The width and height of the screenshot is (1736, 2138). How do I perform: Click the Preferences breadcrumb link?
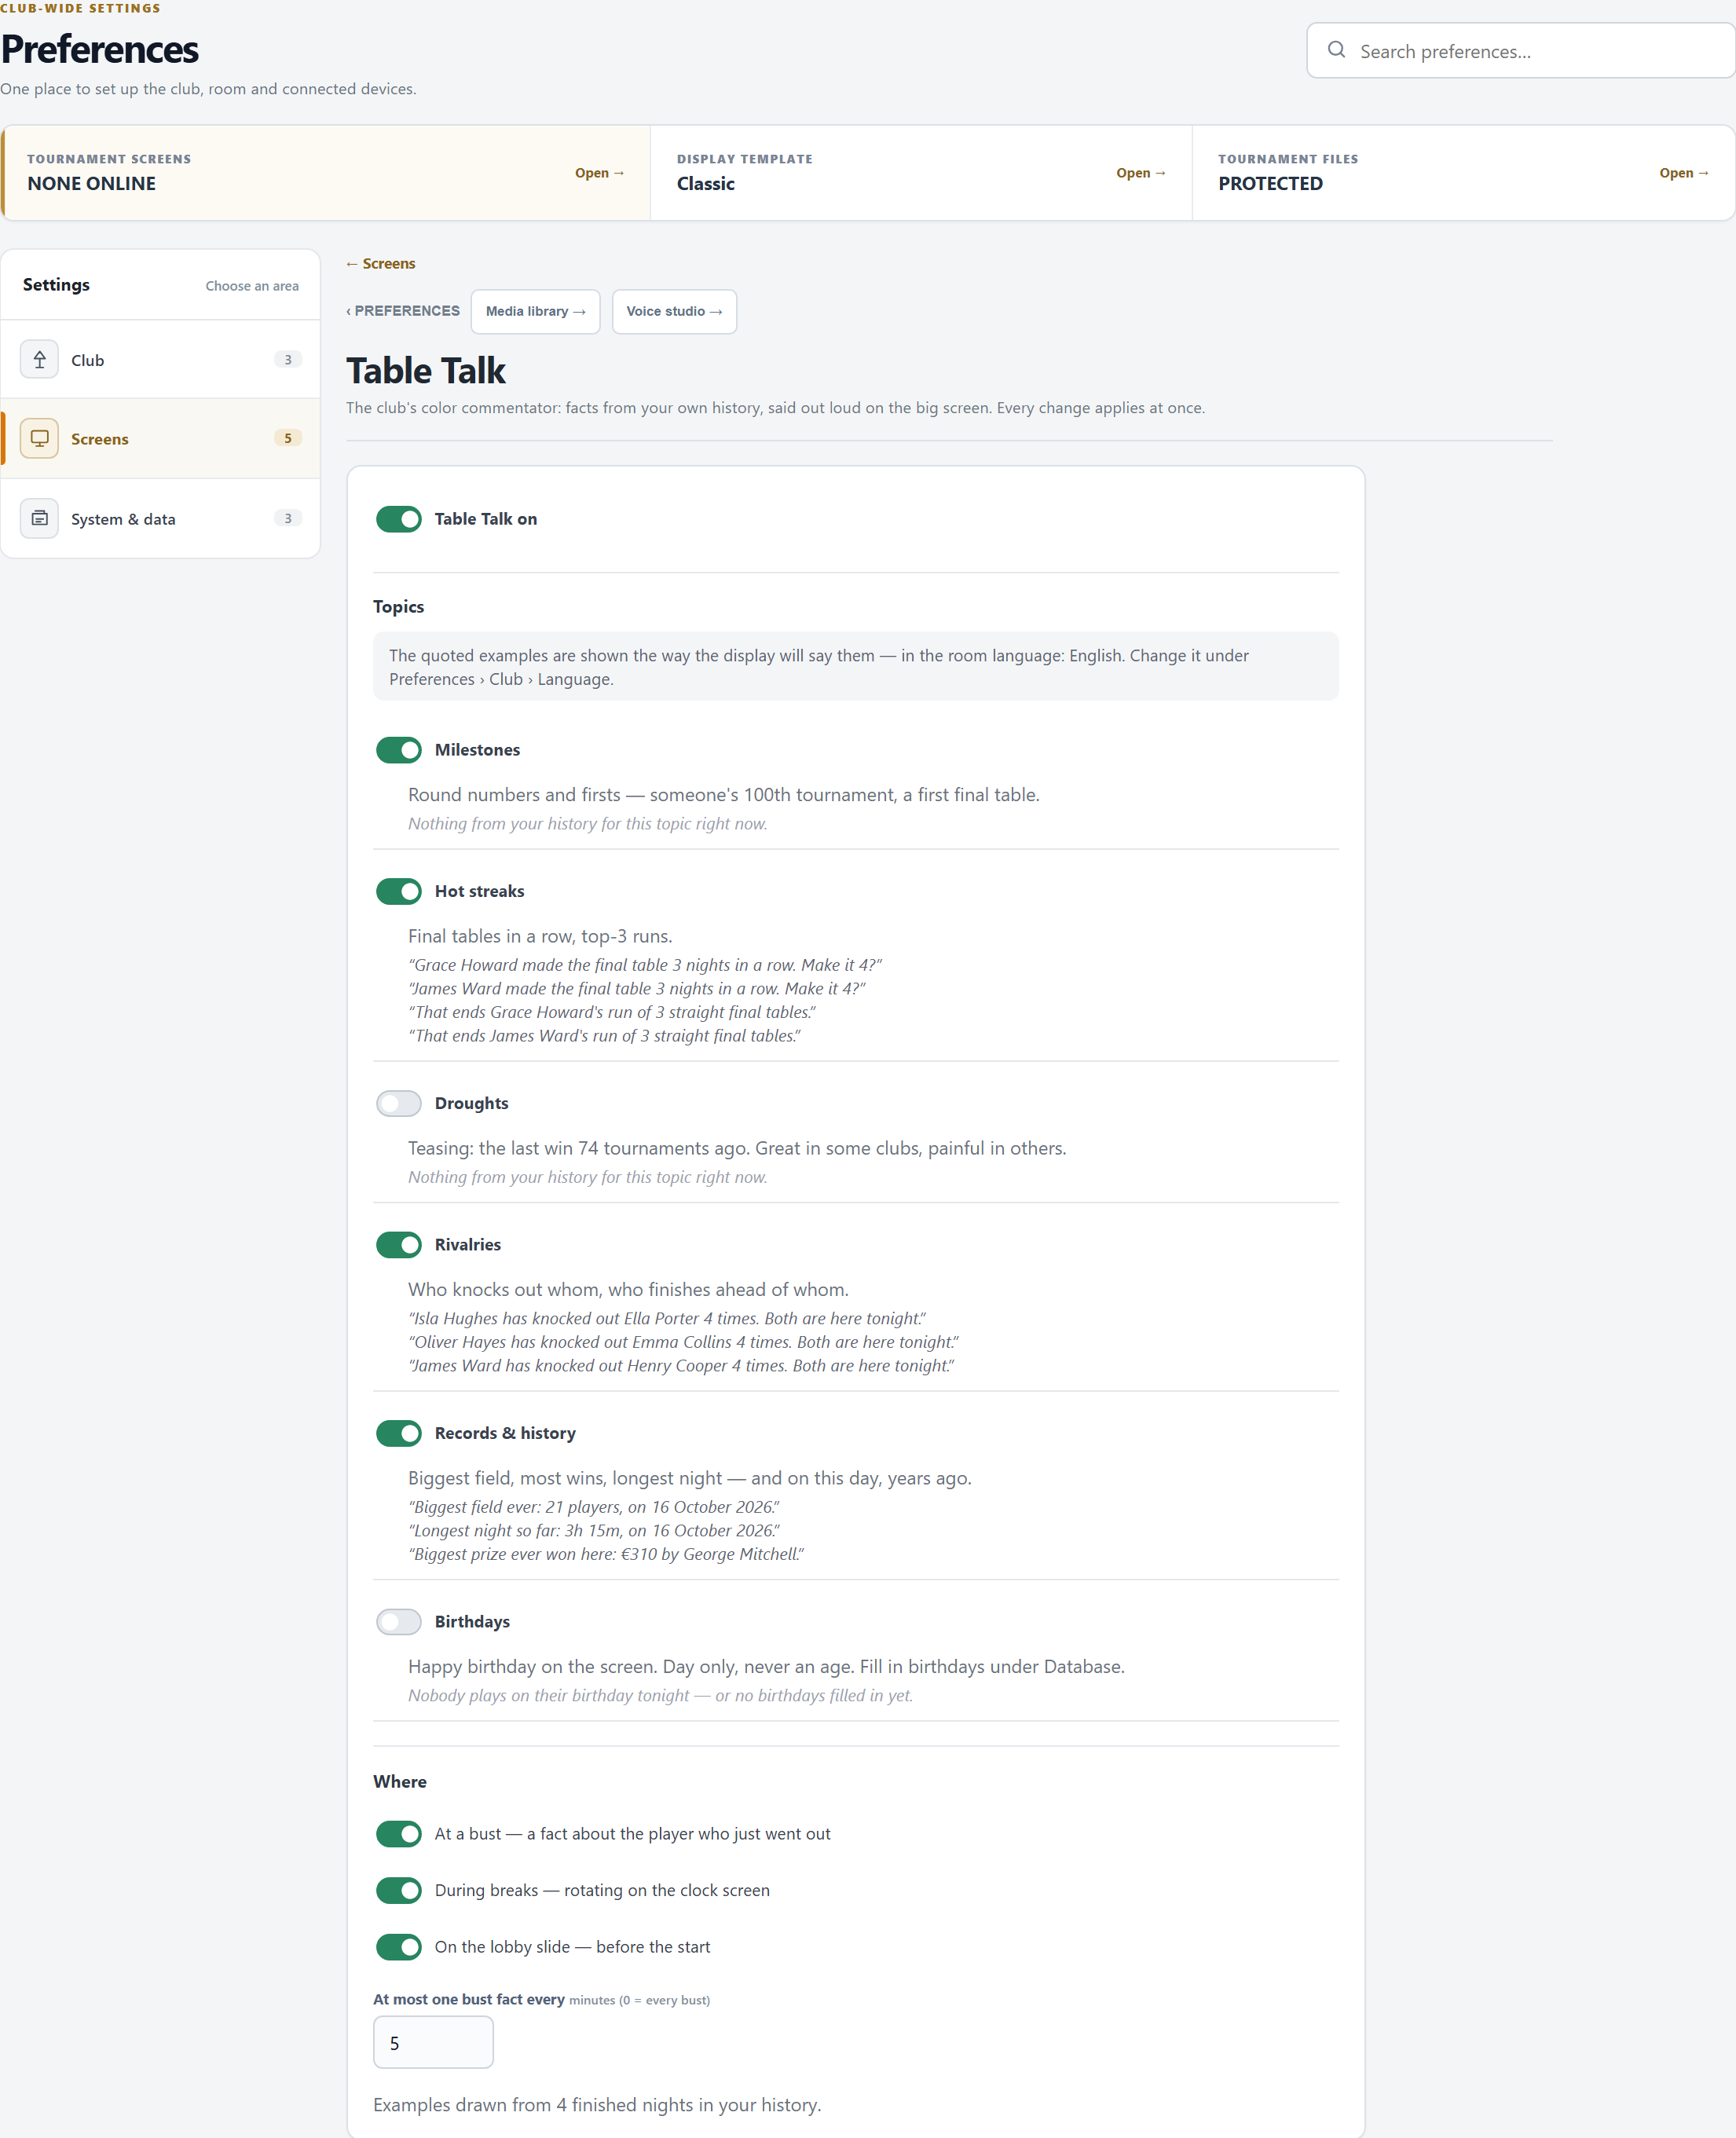click(x=403, y=311)
